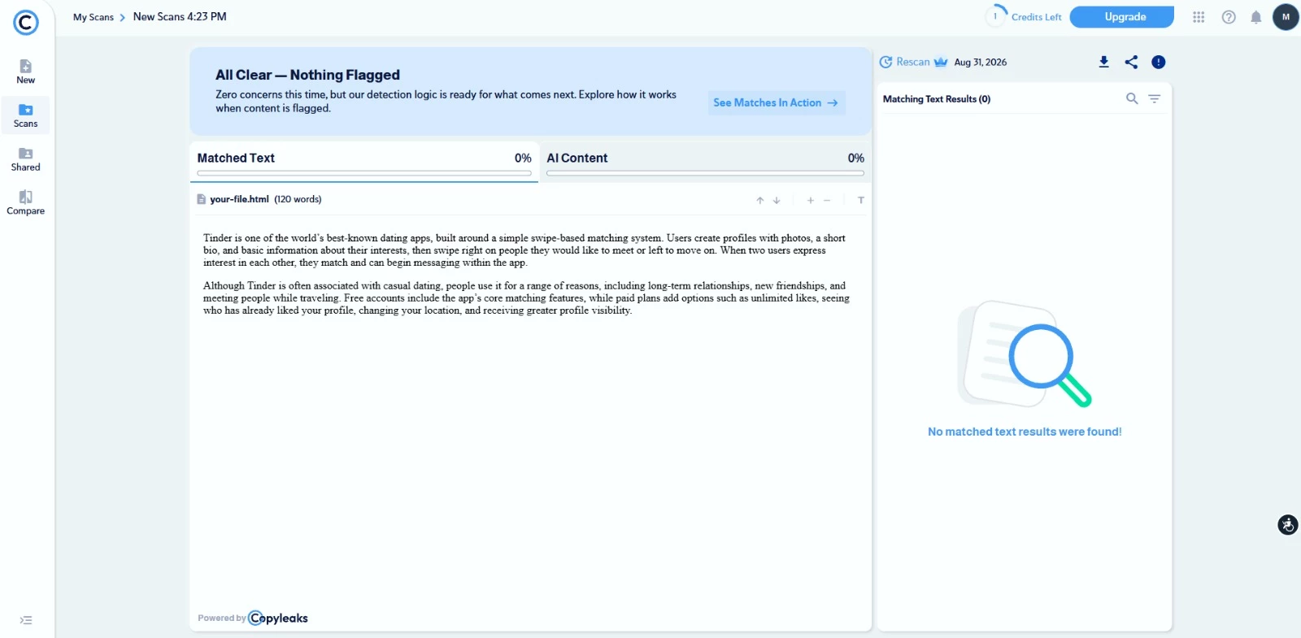1301x638 pixels.
Task: Click the Matched Text progress bar
Action: tap(364, 173)
